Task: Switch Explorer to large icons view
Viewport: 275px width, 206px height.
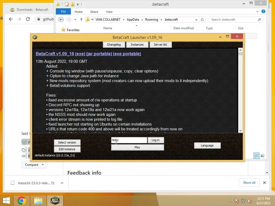Action: pyautogui.click(x=262, y=156)
